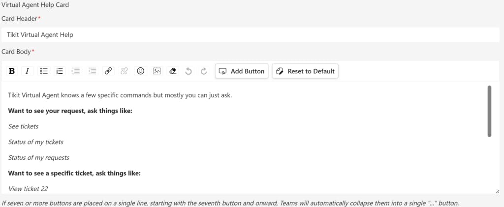
Task: Click the redo arrow
Action: (204, 71)
